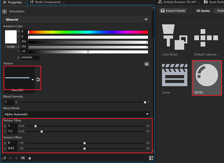
Task: Select the Prefabs filter button
Action: coord(219,11)
